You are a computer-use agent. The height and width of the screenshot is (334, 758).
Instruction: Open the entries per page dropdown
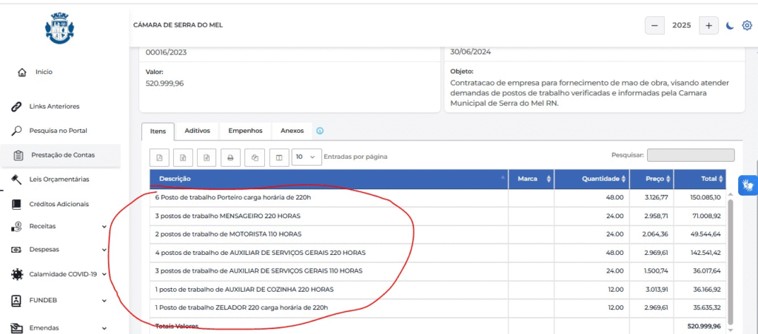pyautogui.click(x=306, y=157)
